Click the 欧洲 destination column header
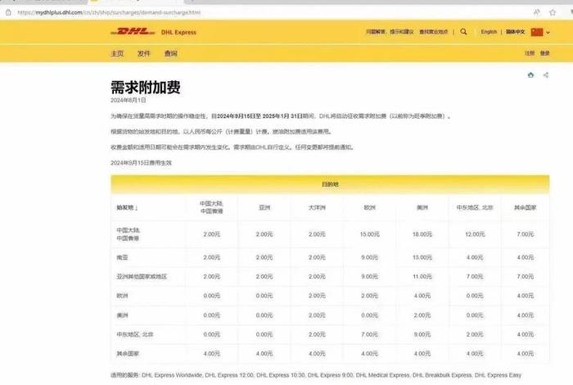The height and width of the screenshot is (385, 573). point(369,207)
